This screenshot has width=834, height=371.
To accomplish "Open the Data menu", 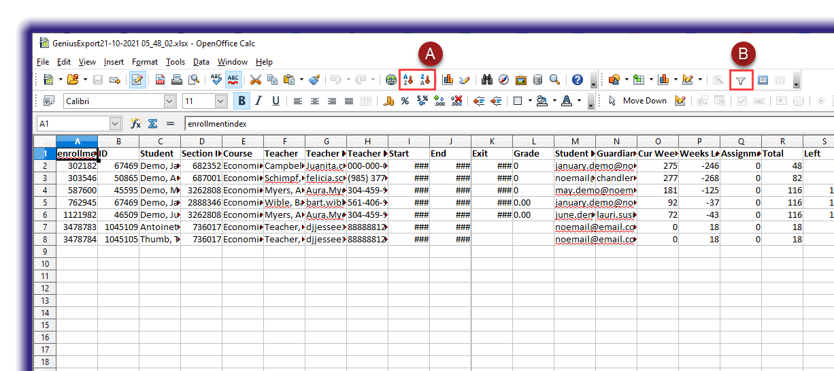I will (x=201, y=62).
